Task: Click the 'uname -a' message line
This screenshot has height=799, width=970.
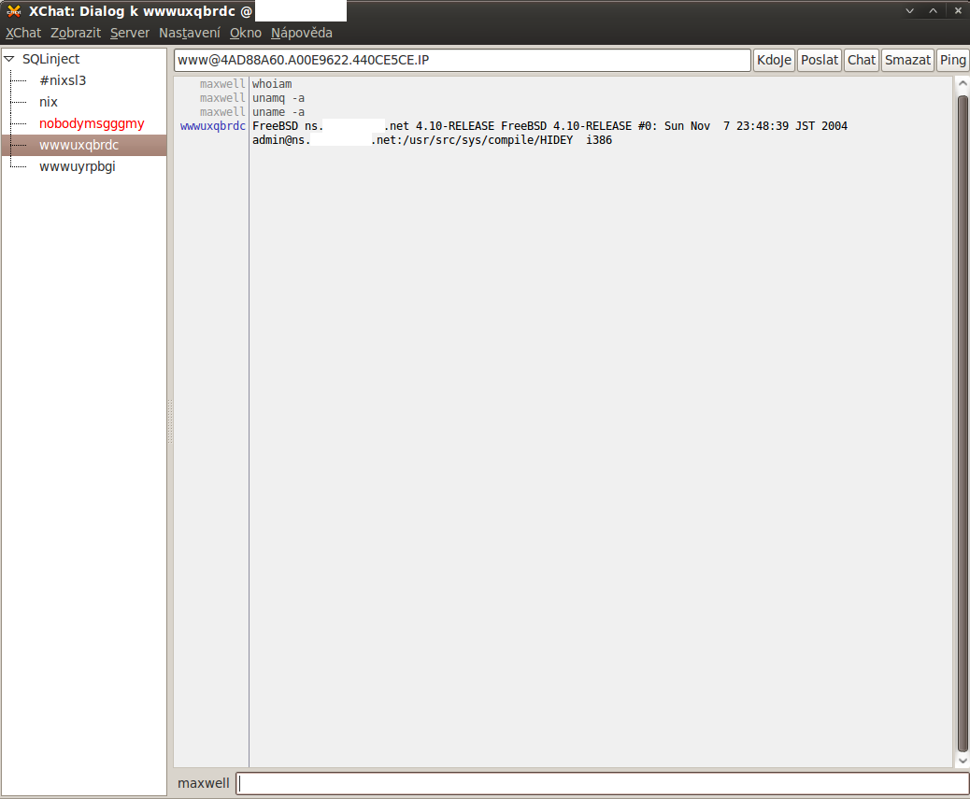Action: (x=278, y=112)
